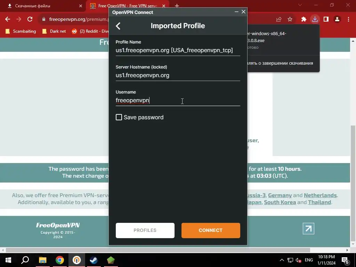This screenshot has height=267, width=356.
Task: Click into the Username input field
Action: point(178,100)
